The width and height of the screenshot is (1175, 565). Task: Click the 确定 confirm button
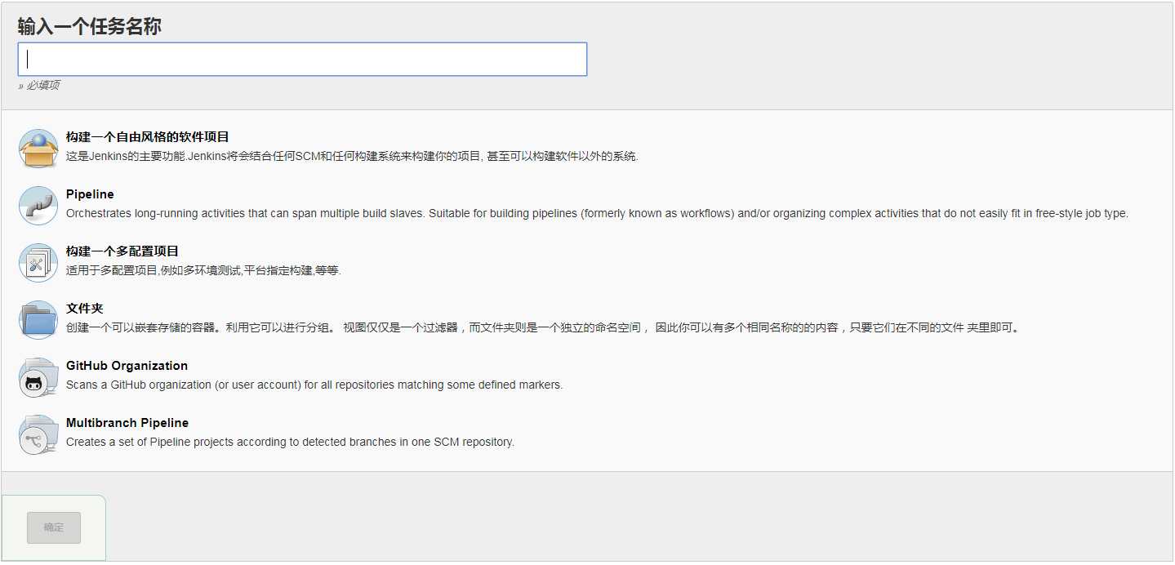click(x=54, y=527)
